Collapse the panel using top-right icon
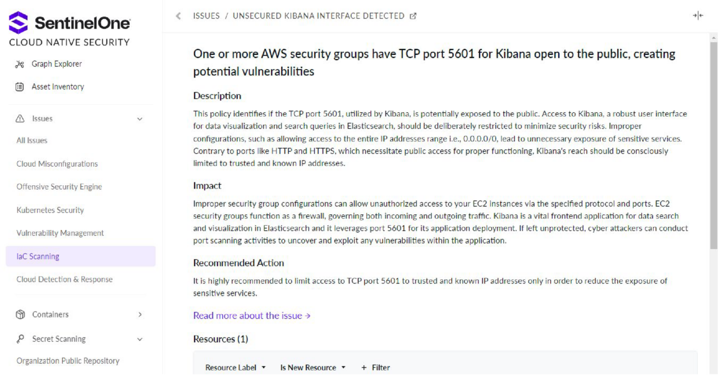 tap(698, 16)
